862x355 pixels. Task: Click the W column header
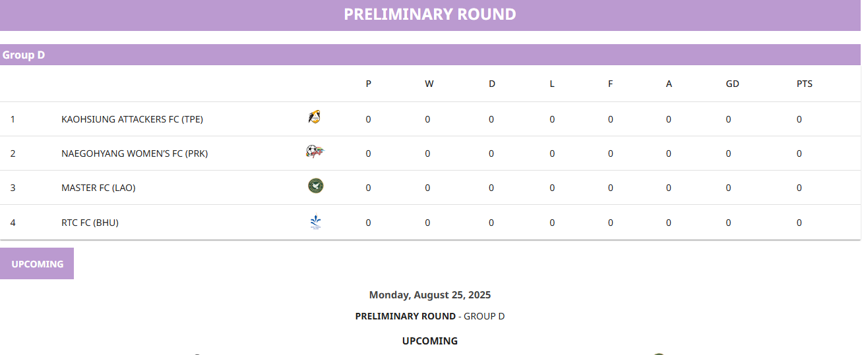429,84
